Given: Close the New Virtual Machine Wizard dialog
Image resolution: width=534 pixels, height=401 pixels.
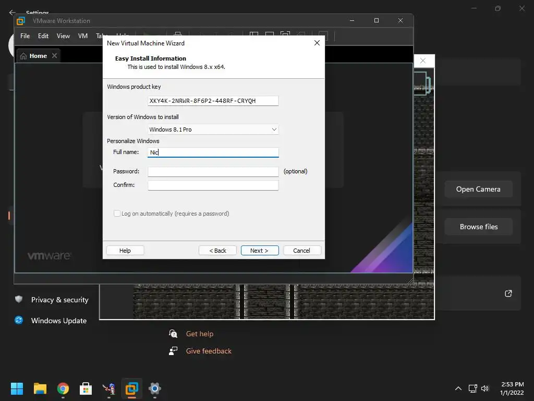Looking at the screenshot, I should point(317,43).
